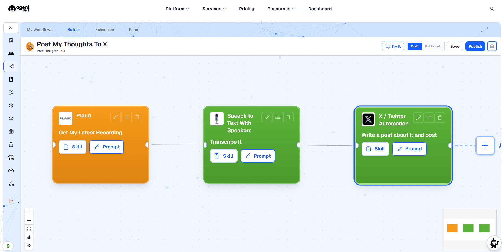Screen dimensions: 502x252
Task: Click Speech to Text node's left input connector
Action: [x=205, y=145]
